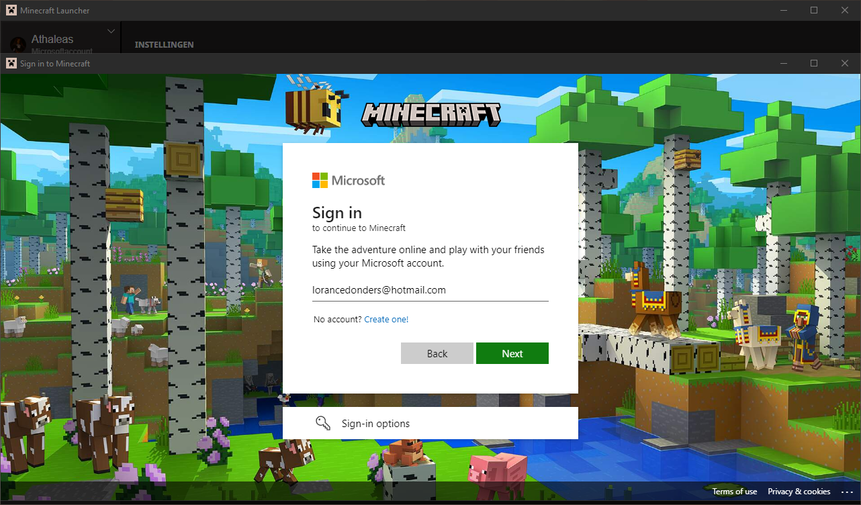861x505 pixels.
Task: Follow the Create one! link
Action: (x=386, y=319)
